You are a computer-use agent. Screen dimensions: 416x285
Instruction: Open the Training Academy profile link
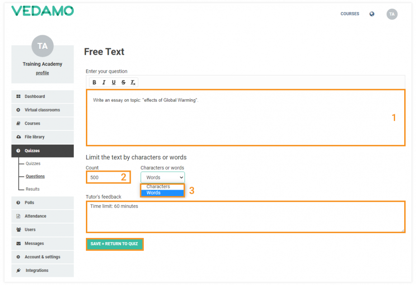[42, 73]
